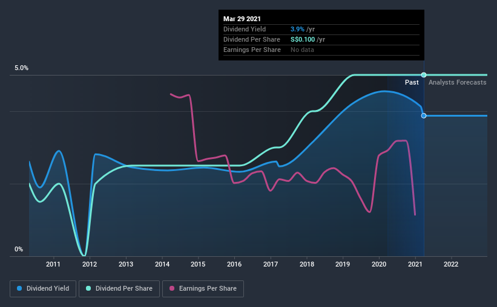Click the 2016 x-axis year label
Viewport: 497px width, 307px height.
coord(234,264)
